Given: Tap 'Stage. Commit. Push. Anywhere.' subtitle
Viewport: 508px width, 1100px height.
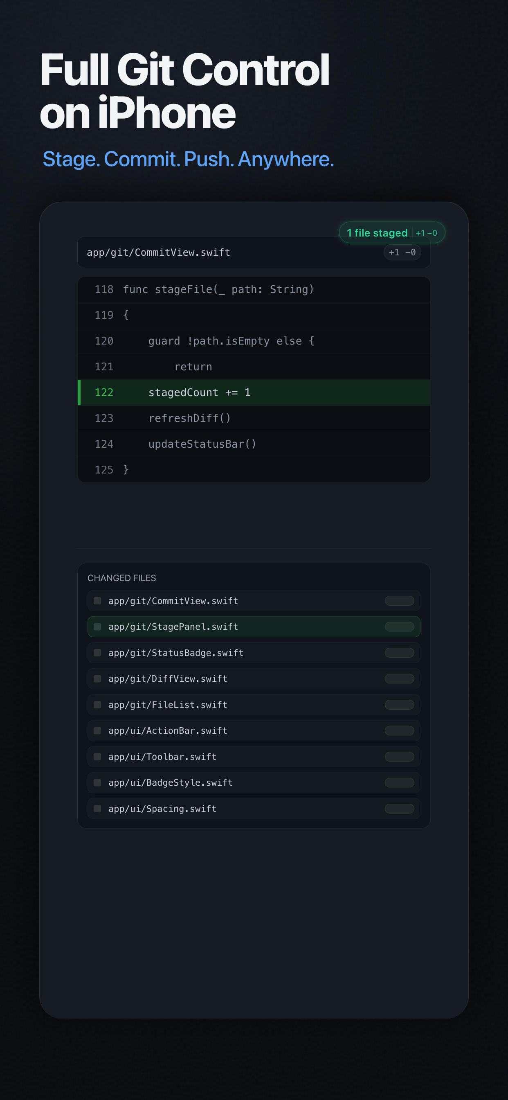Looking at the screenshot, I should click(x=188, y=159).
